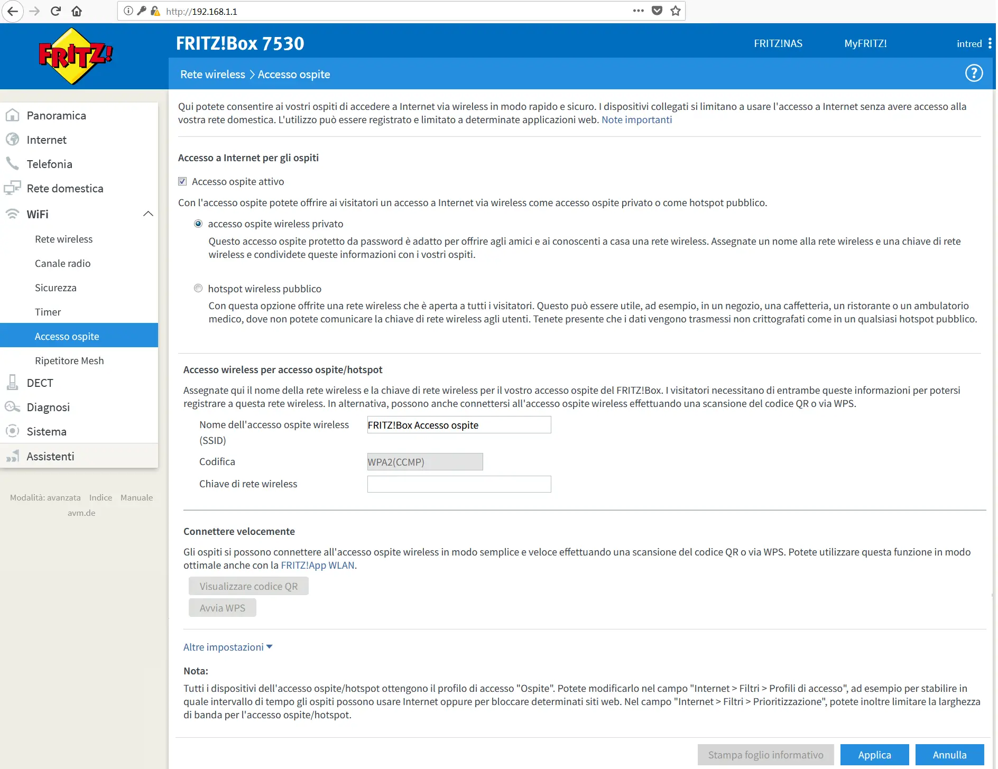Click the insecure connection lock icon

coord(155,11)
